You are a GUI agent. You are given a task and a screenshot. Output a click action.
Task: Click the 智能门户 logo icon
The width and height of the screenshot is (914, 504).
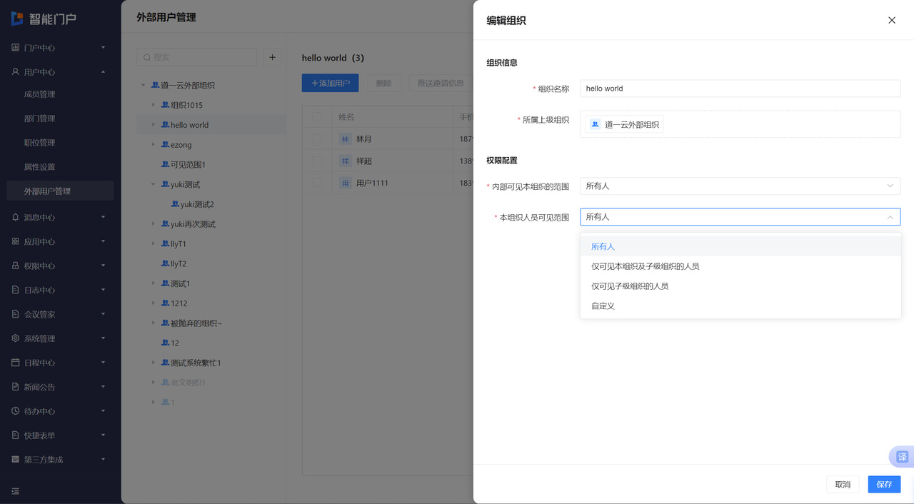[x=17, y=19]
